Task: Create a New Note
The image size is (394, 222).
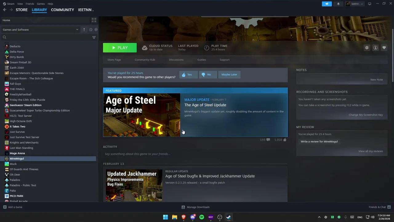Action: tap(376, 80)
